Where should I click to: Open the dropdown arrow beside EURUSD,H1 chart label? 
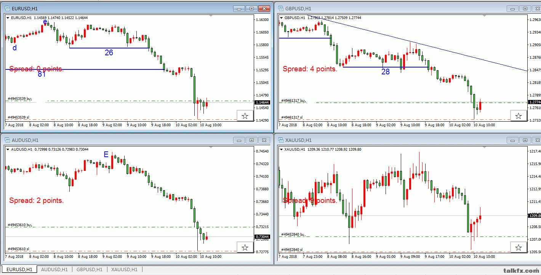coord(8,18)
